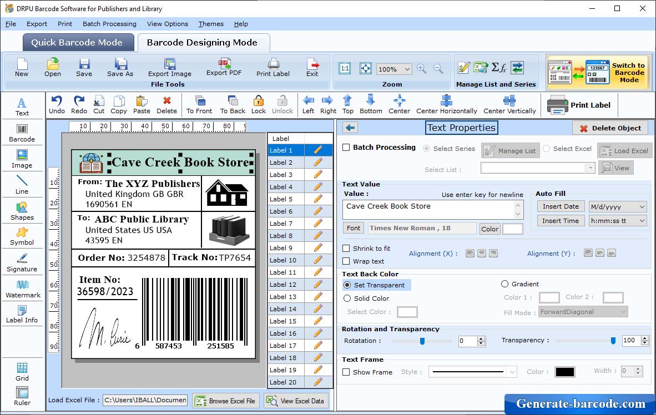Click the Rotation slider handle
Viewport: 656px width, 415px height.
pos(422,341)
